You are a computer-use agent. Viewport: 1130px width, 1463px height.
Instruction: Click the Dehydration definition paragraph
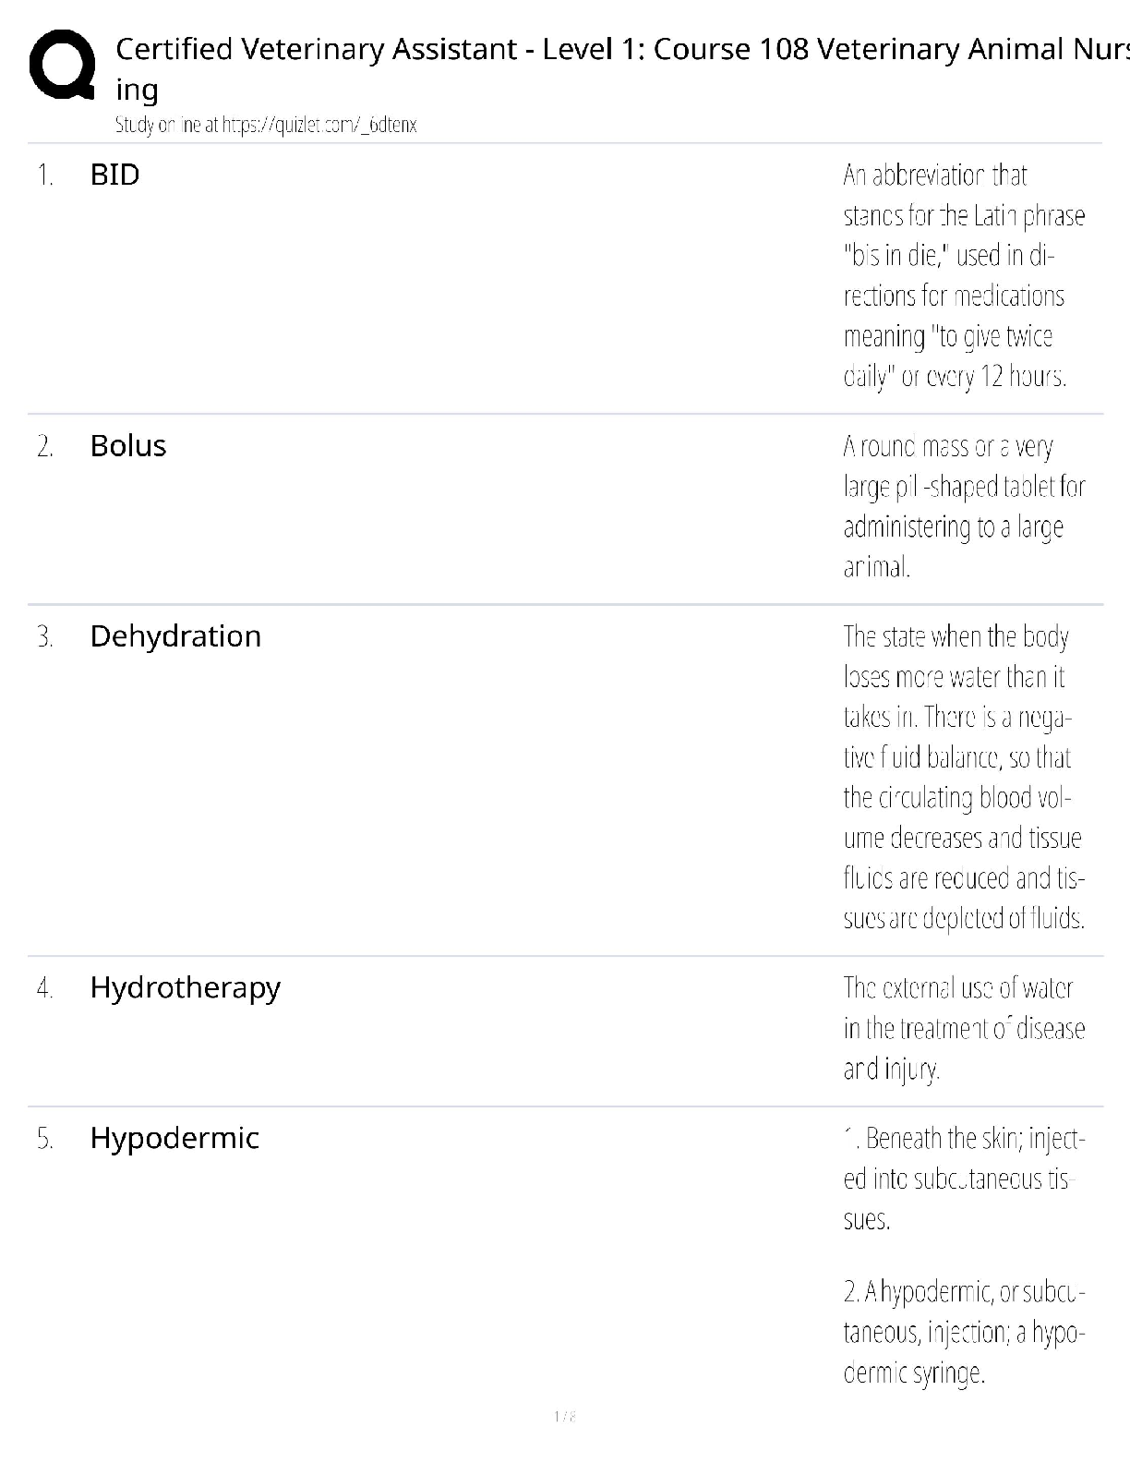(x=963, y=777)
